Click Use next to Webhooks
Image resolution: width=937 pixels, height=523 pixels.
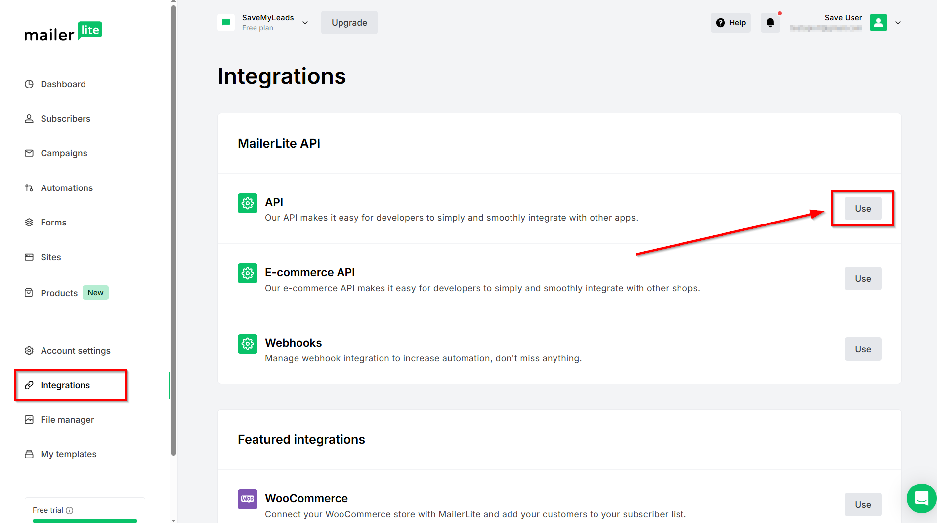[x=862, y=349]
